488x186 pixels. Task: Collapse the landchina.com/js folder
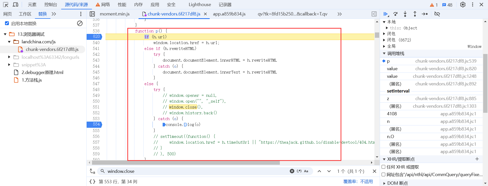[9, 42]
